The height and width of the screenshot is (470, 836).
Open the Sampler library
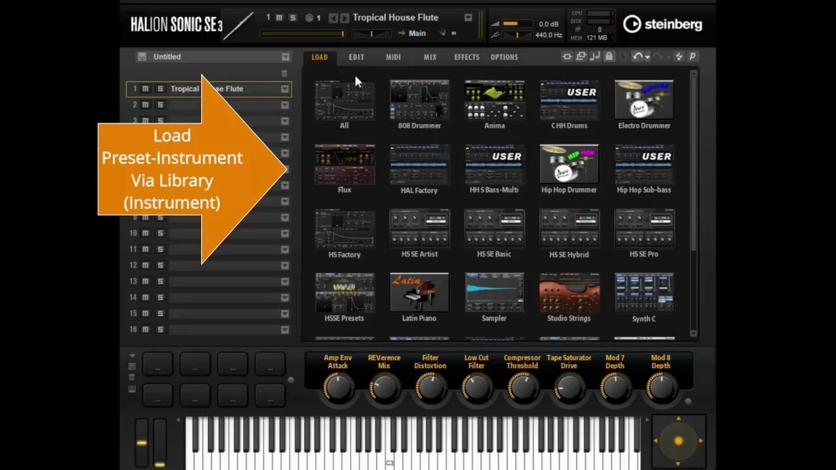494,292
